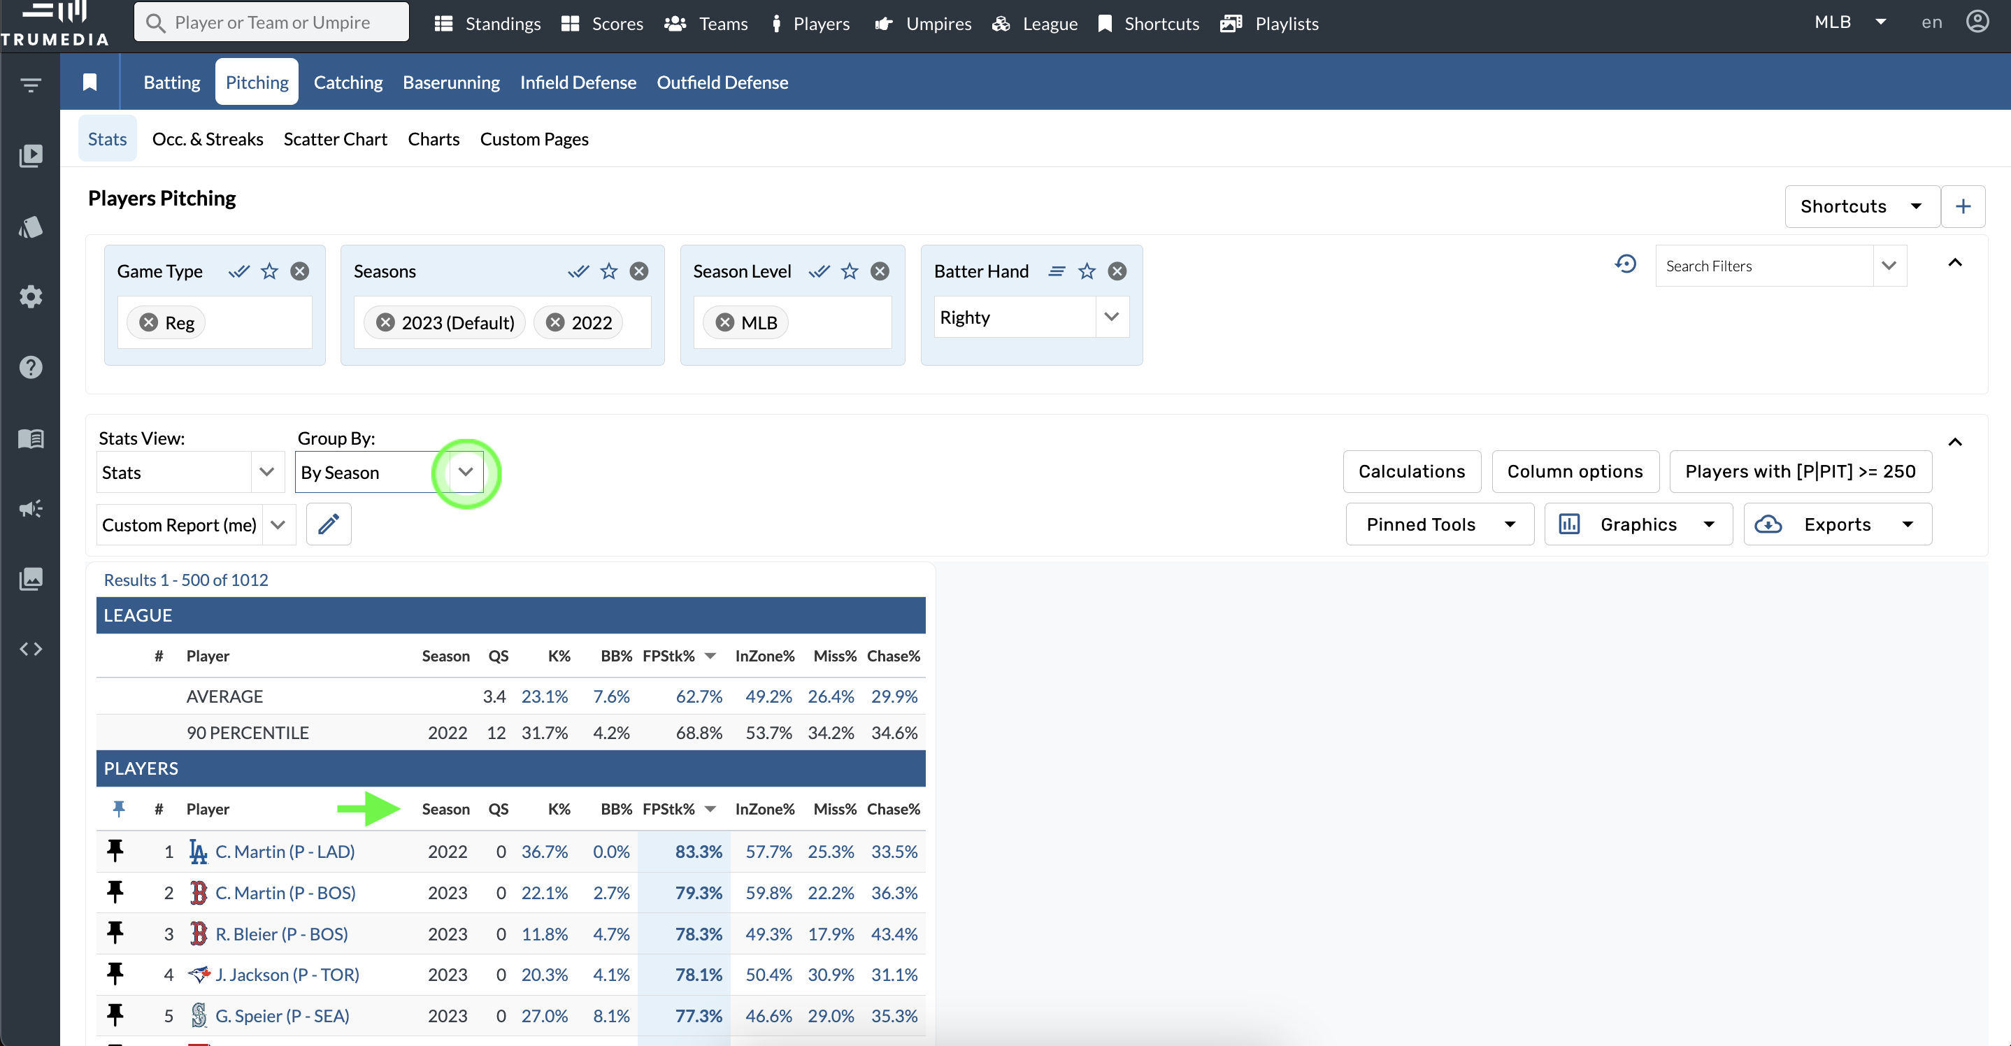Favorite the Seasons filter via star icon
2011x1046 pixels.
pyautogui.click(x=609, y=271)
